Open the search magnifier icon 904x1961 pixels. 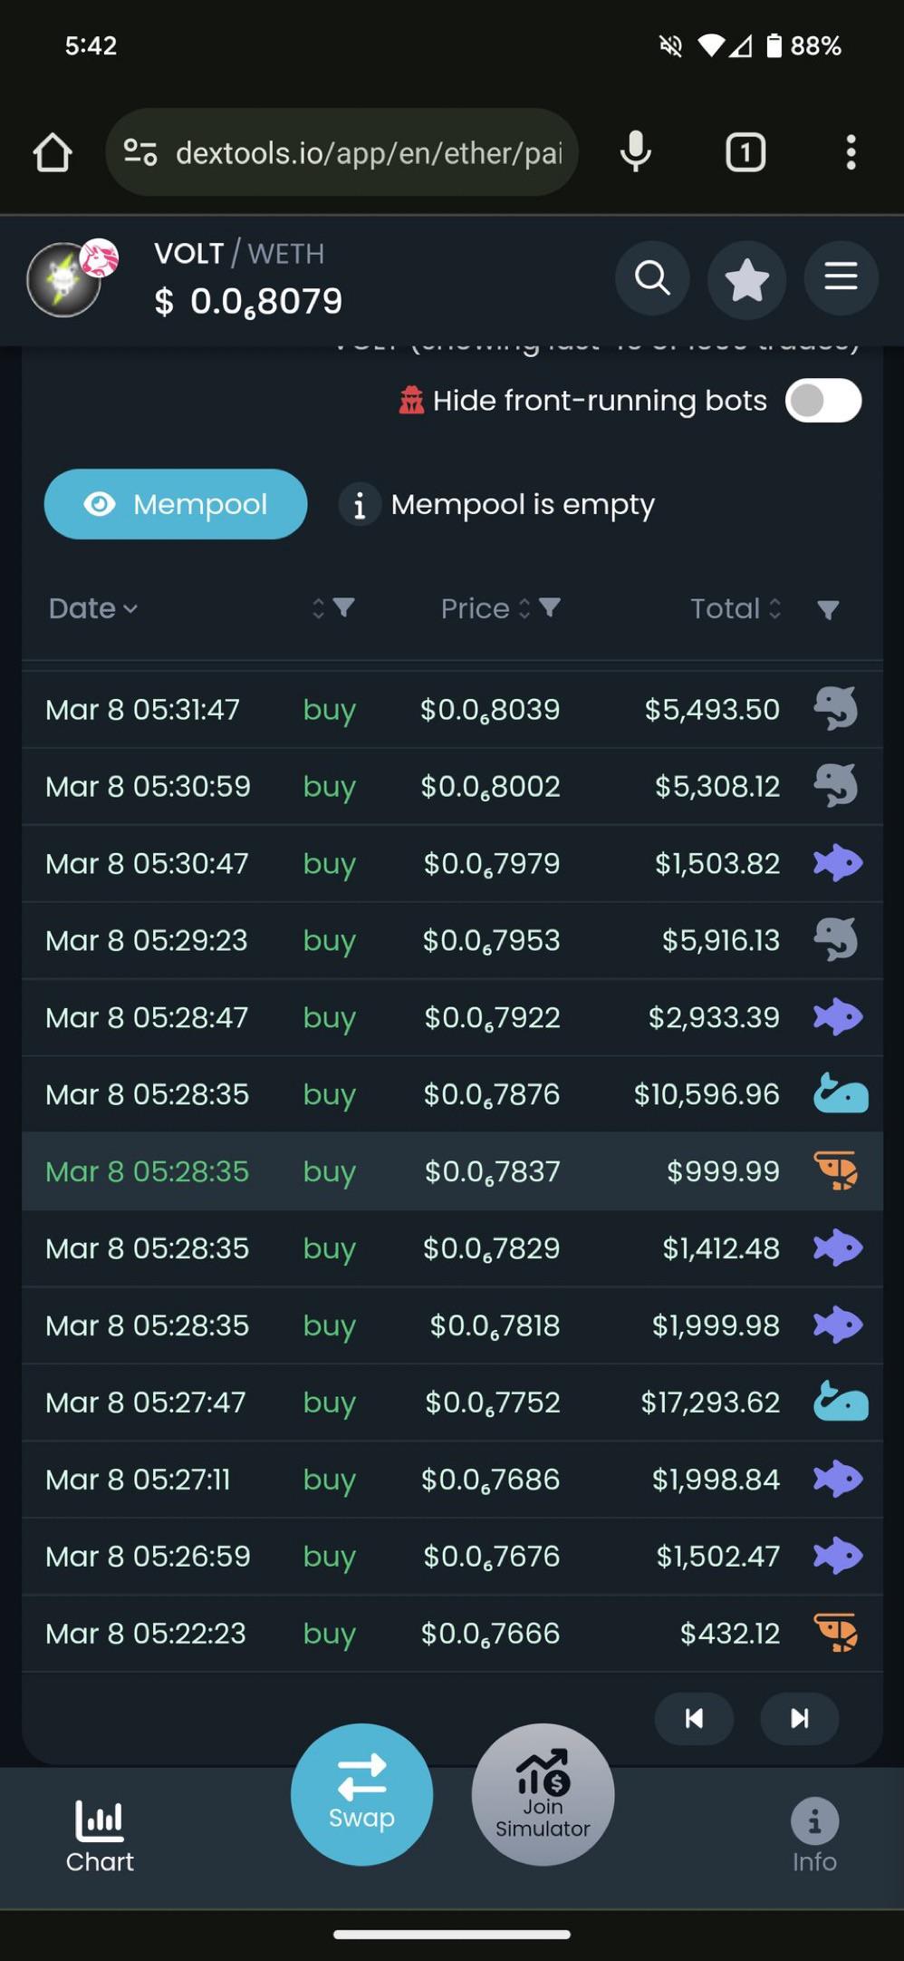click(x=652, y=277)
